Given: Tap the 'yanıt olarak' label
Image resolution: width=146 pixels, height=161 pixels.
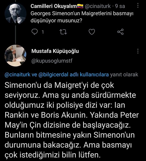Looking at the screenshot, I should (x=124, y=75).
